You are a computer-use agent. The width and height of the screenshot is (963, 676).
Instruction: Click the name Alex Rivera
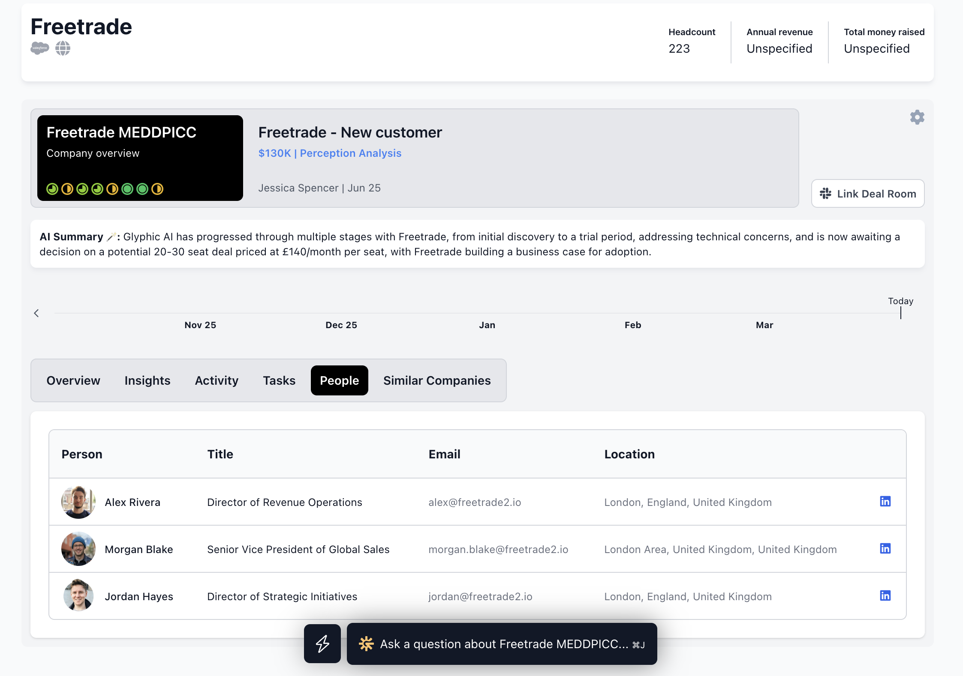132,502
